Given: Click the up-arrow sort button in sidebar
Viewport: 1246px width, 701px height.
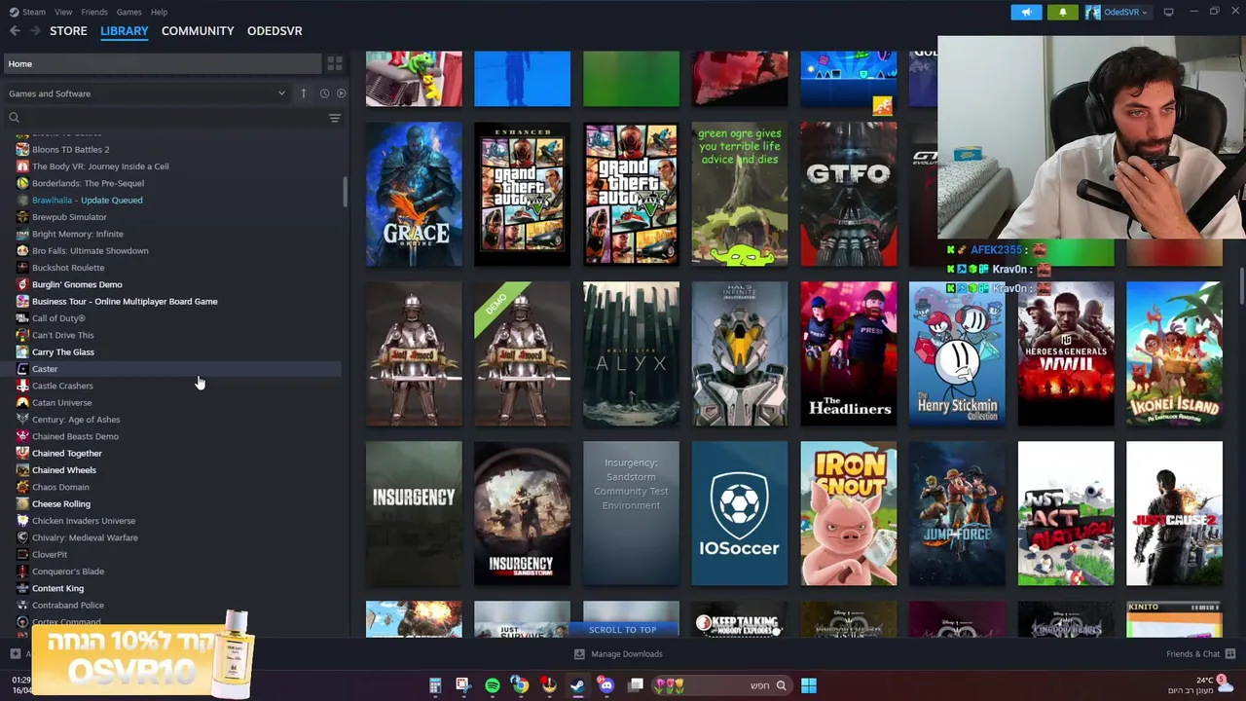Looking at the screenshot, I should pyautogui.click(x=303, y=93).
